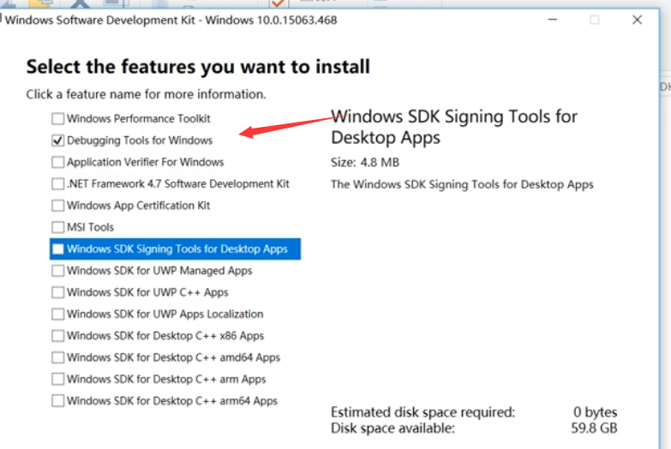Click the 59.8 GB disk space value
The width and height of the screenshot is (671, 449).
(594, 428)
